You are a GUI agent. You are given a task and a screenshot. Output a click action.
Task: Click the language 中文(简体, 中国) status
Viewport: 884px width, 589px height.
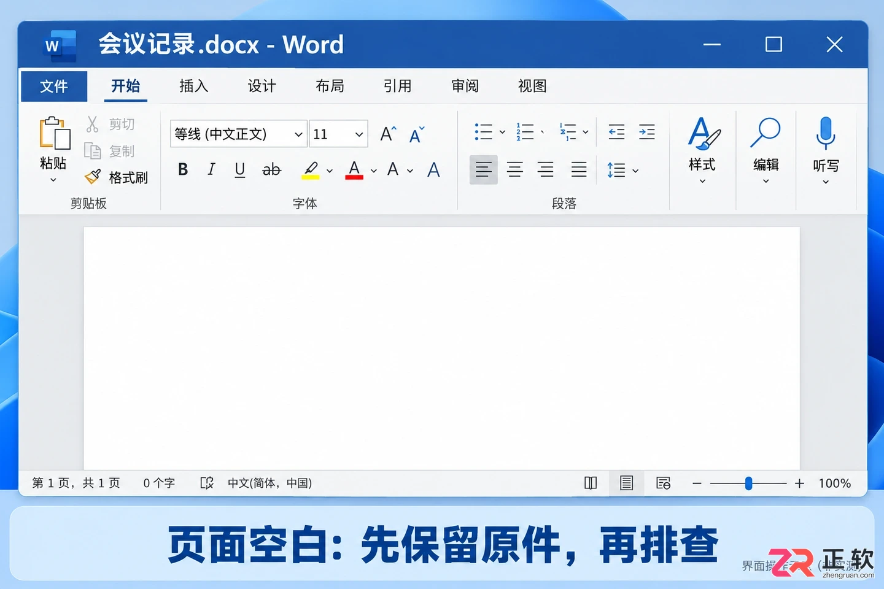[269, 483]
